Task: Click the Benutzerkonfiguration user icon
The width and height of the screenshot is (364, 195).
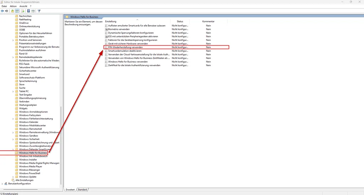Action: [x=6, y=184]
